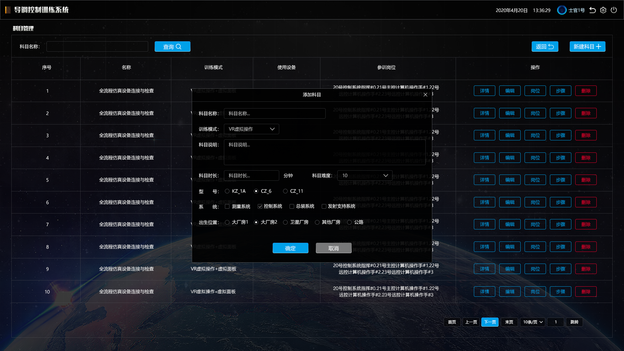This screenshot has height=351, width=624.
Task: Go to 下一页 in pagination
Action: pyautogui.click(x=490, y=322)
